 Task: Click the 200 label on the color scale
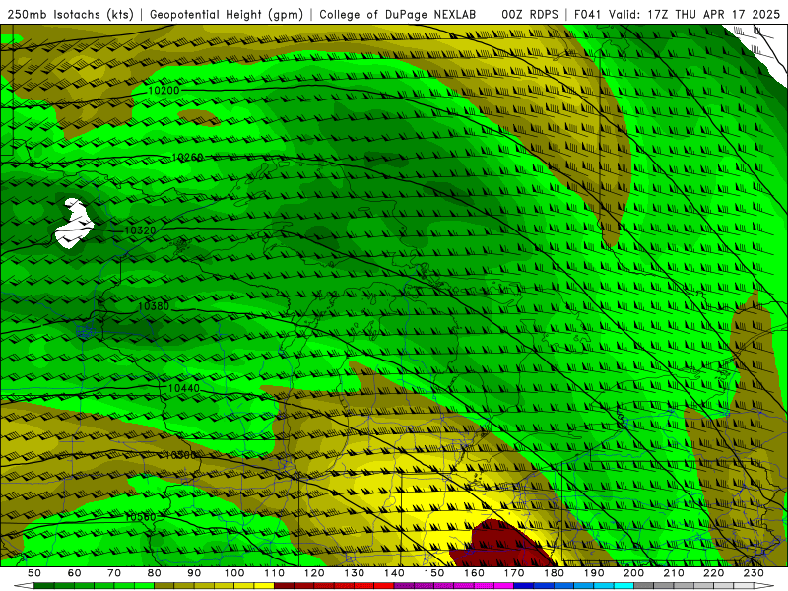[633, 573]
